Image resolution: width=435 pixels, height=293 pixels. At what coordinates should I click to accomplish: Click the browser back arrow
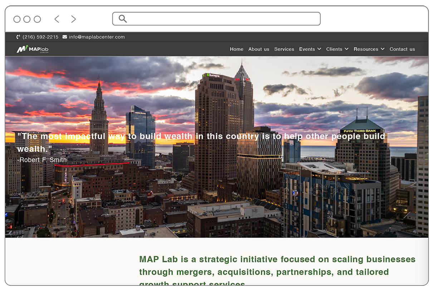[57, 19]
